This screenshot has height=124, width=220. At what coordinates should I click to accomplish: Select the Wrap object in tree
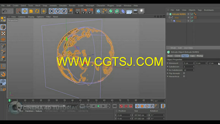(178, 21)
